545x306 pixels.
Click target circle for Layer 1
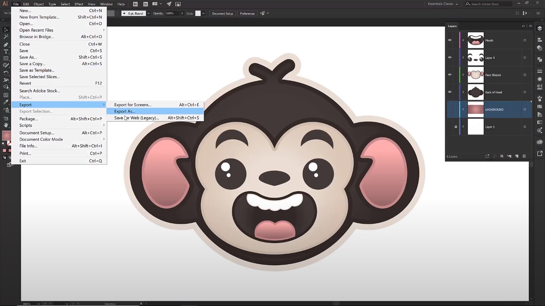(x=525, y=127)
